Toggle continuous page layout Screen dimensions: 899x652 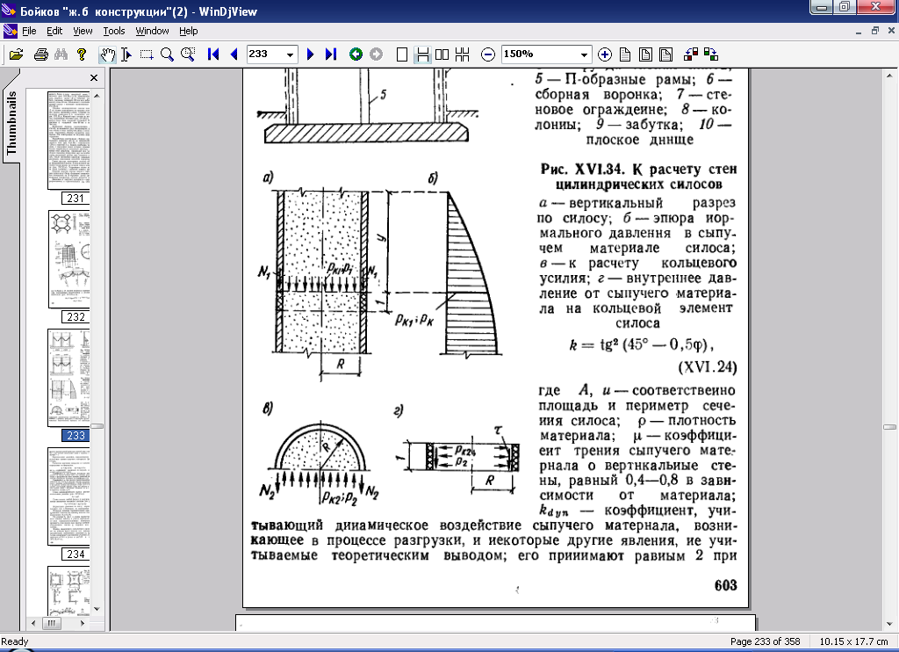[x=422, y=54]
